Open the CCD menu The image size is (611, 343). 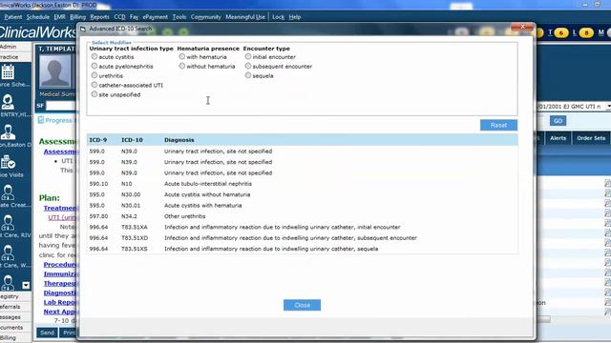click(x=119, y=17)
